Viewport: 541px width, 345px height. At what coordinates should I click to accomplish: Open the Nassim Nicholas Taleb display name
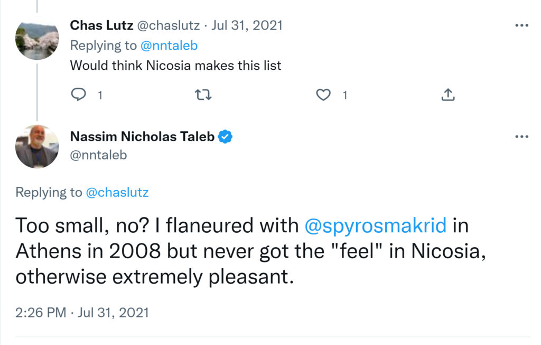tap(142, 137)
